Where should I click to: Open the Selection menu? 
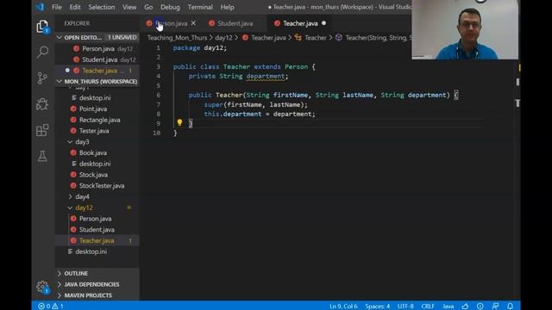[102, 7]
